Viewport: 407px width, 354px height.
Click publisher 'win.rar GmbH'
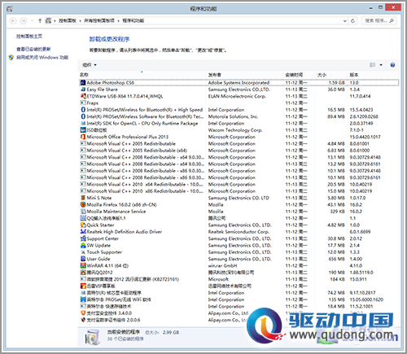pos(222,265)
